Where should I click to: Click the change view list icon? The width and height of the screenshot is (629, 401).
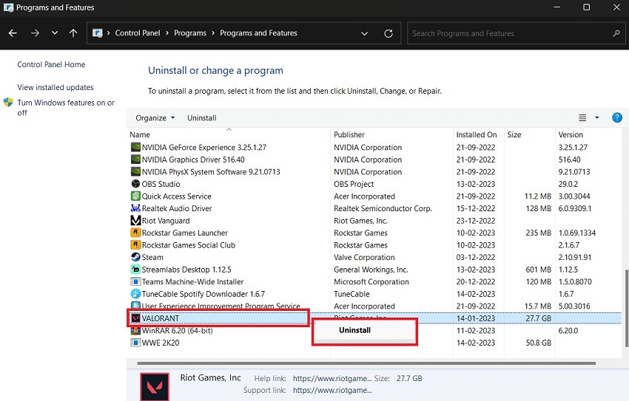coord(582,117)
